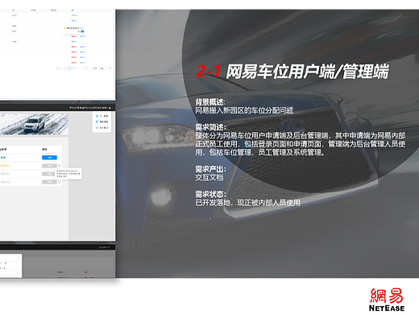
Task: Click the blue confirm button in the popconfirm bubble
Action: (82, 31)
